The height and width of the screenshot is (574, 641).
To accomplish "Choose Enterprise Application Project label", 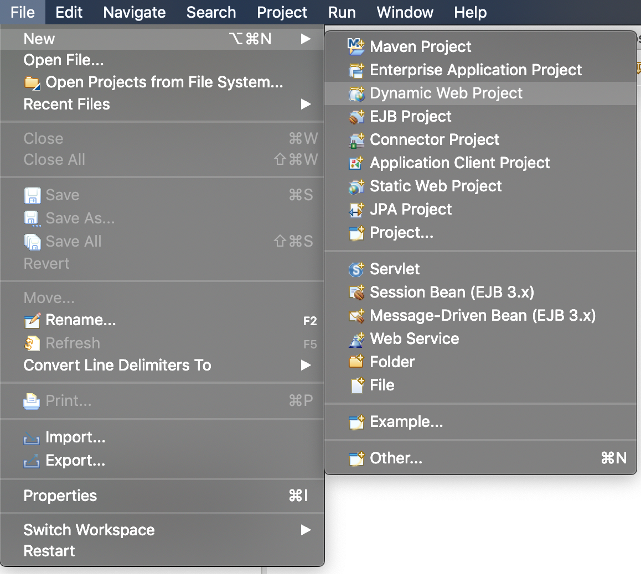I will (x=475, y=70).
